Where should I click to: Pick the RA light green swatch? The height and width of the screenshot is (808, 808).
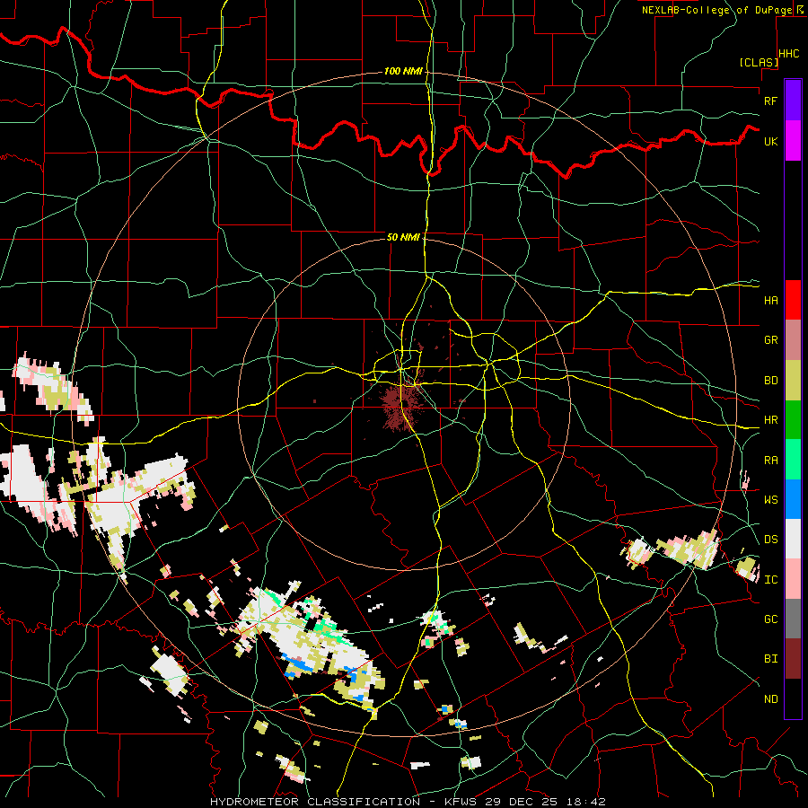coord(793,460)
